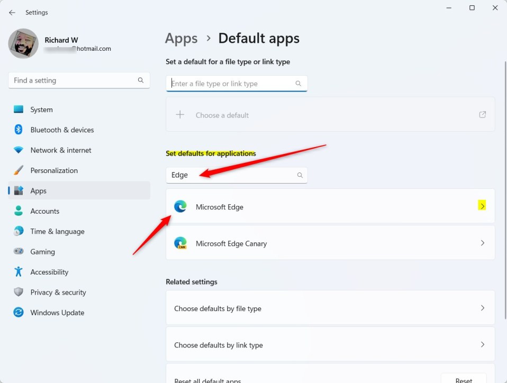This screenshot has height=383, width=507.
Task: Minimize the Settings window
Action: point(449,8)
